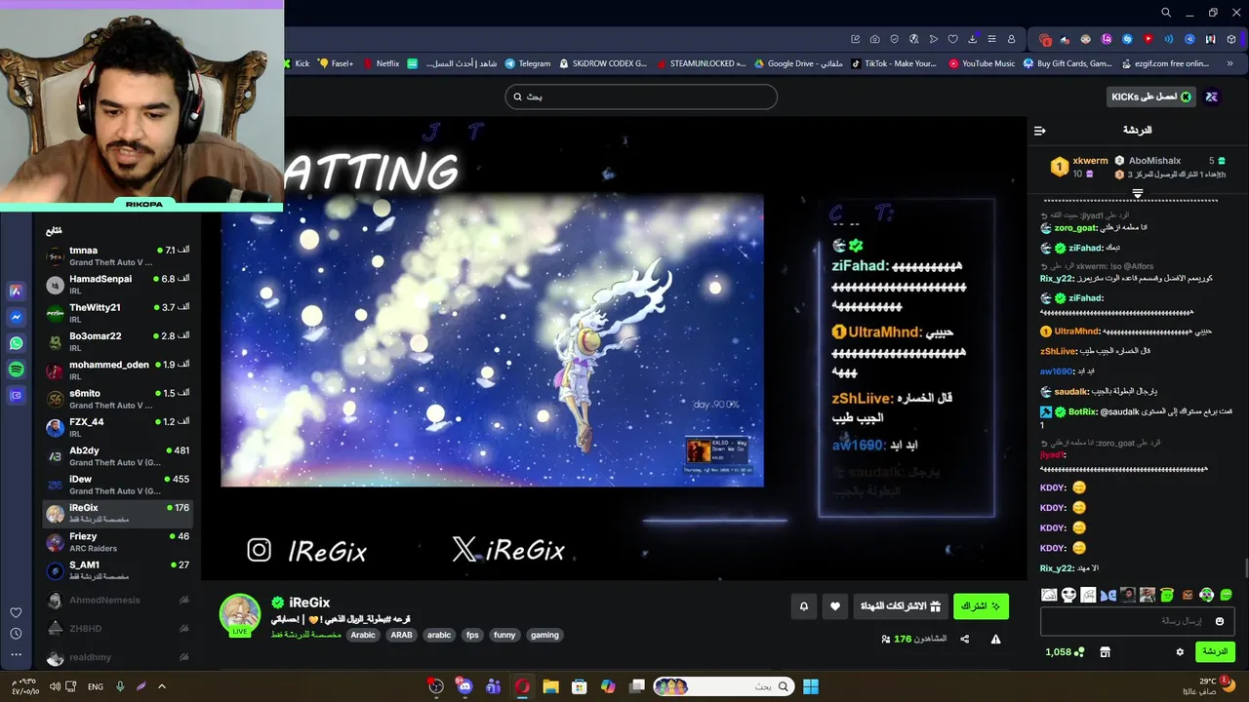Click the الاشتراكات المُهداة gift subs button
1249x702 pixels.
[900, 606]
